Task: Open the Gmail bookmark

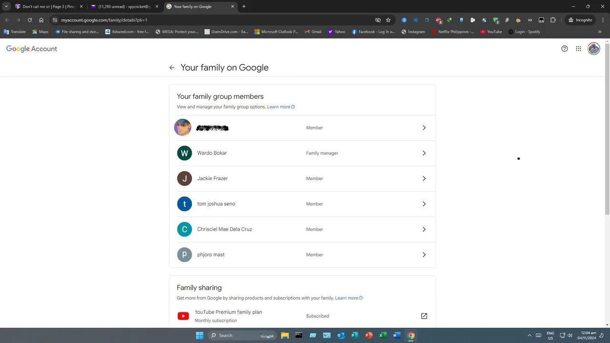Action: (x=313, y=32)
